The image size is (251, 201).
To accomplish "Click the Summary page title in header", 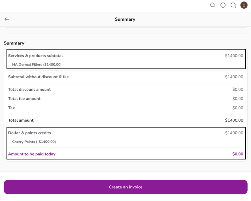I will [125, 19].
